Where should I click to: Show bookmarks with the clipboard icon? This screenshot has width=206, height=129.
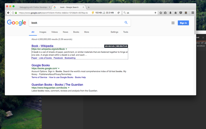165,13
